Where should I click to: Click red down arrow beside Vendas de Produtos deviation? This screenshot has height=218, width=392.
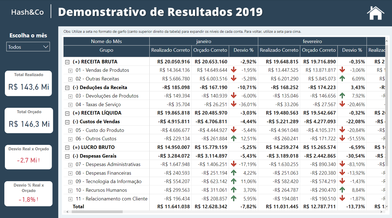[x=234, y=70]
